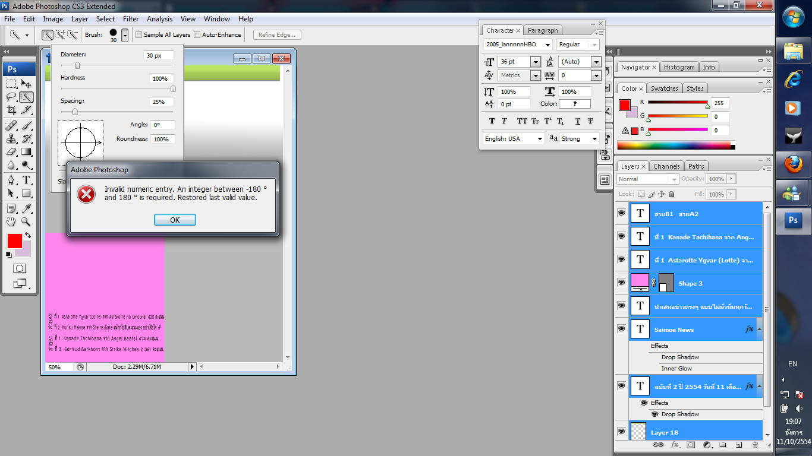Select the Rectangle shape tool
Screen dimensions: 812x456
pyautogui.click(x=26, y=193)
